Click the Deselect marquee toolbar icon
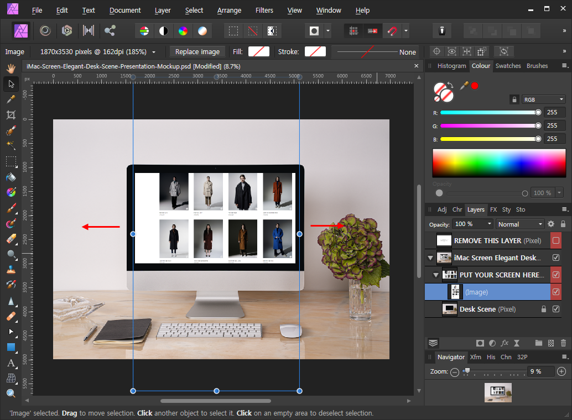 point(252,31)
